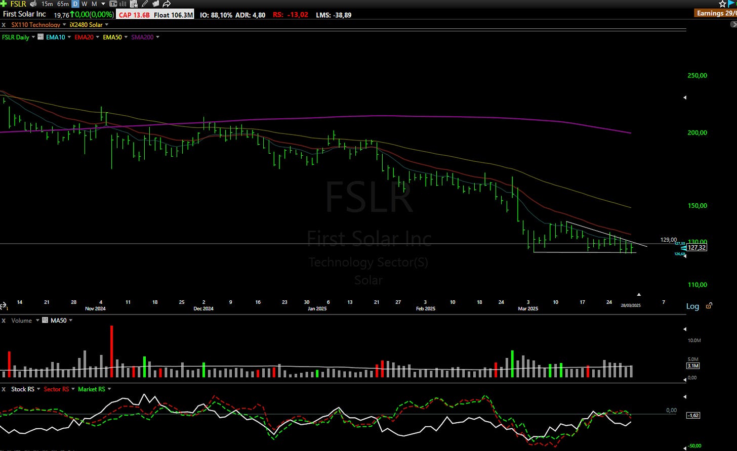Select the W weekly timeframe
Screen dimensions: 737x451
pyautogui.click(x=84, y=4)
